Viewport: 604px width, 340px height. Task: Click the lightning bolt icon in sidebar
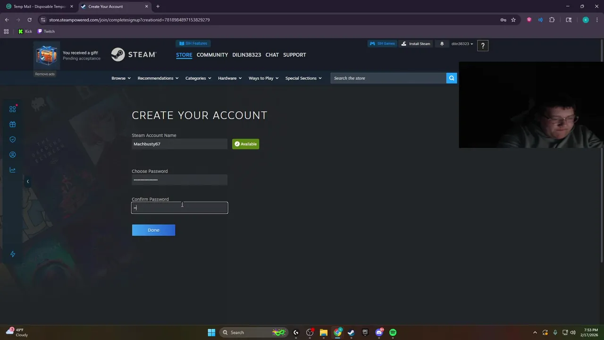point(13,254)
